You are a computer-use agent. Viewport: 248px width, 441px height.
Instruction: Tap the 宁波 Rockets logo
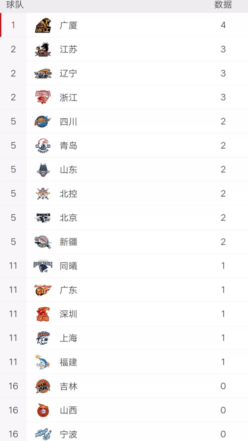tap(43, 434)
